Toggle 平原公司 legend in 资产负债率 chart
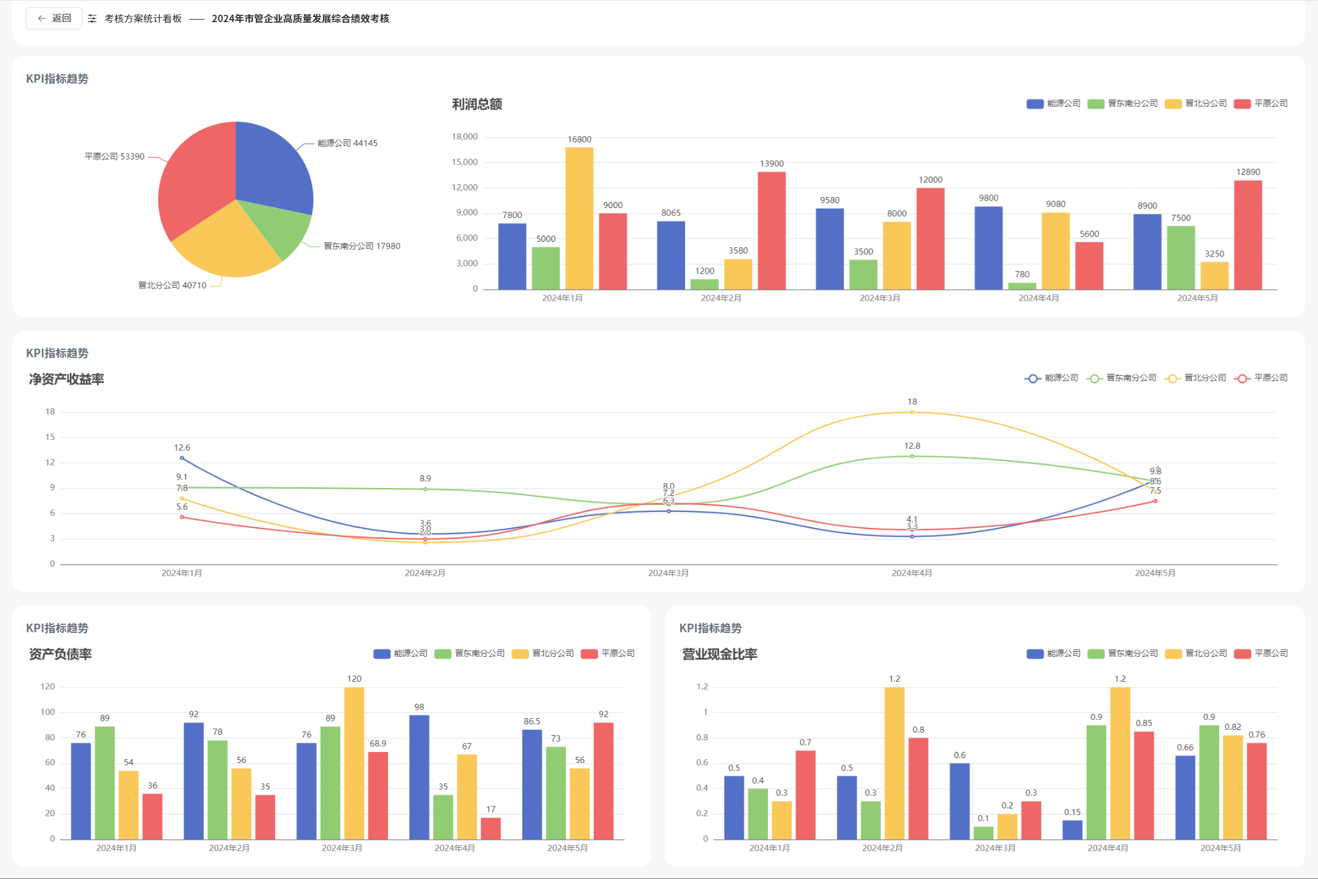Viewport: 1318px width, 879px height. (x=608, y=654)
